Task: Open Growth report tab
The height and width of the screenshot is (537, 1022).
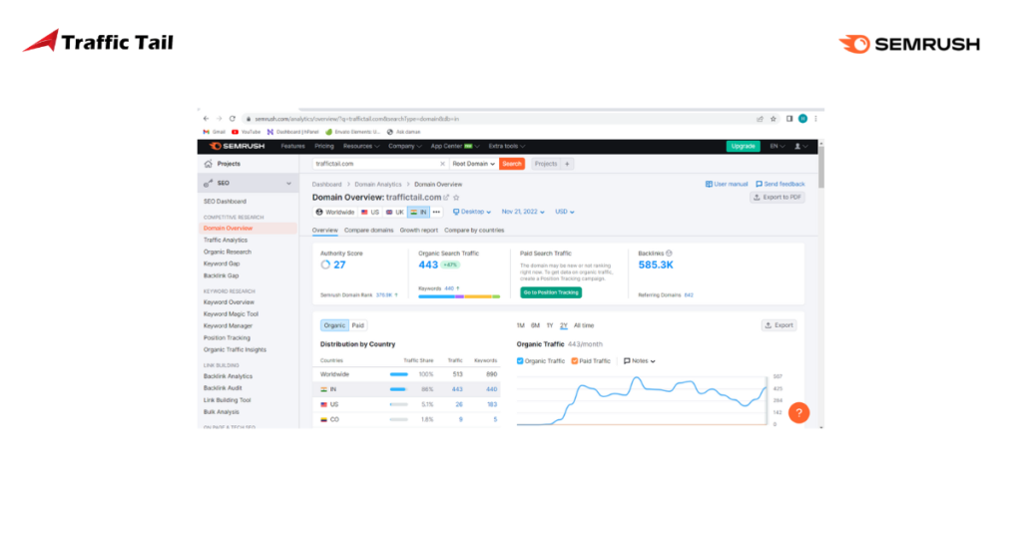Action: (419, 231)
